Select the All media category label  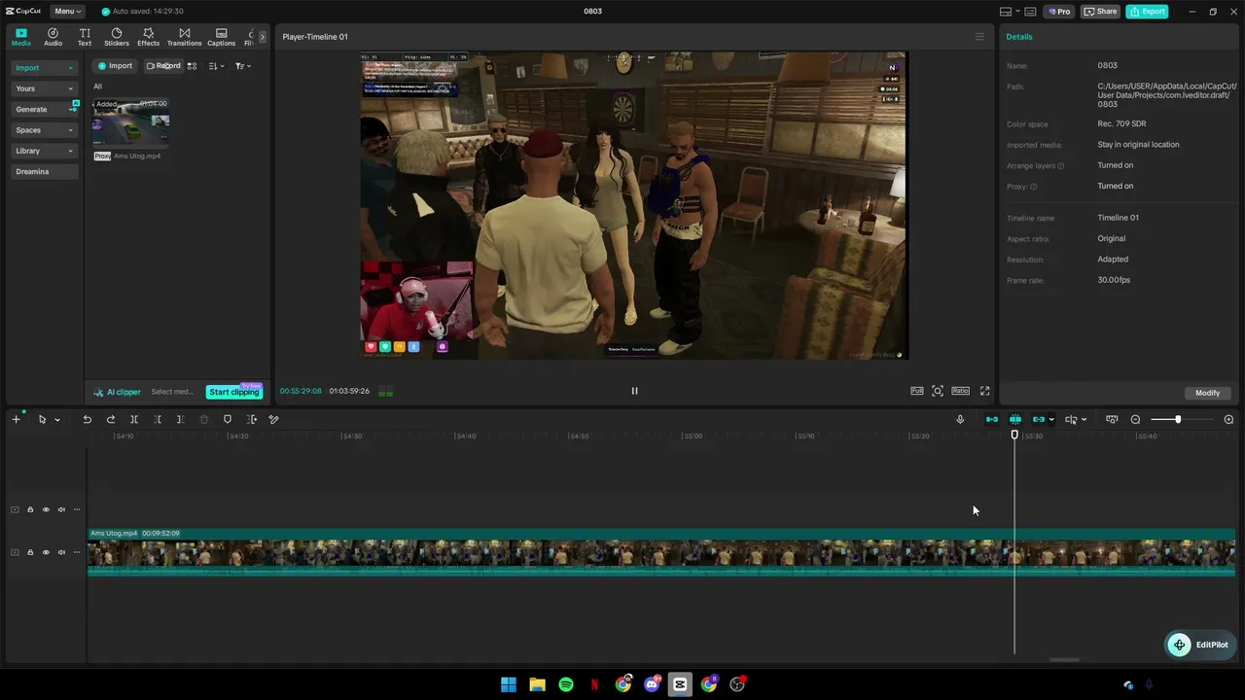97,87
